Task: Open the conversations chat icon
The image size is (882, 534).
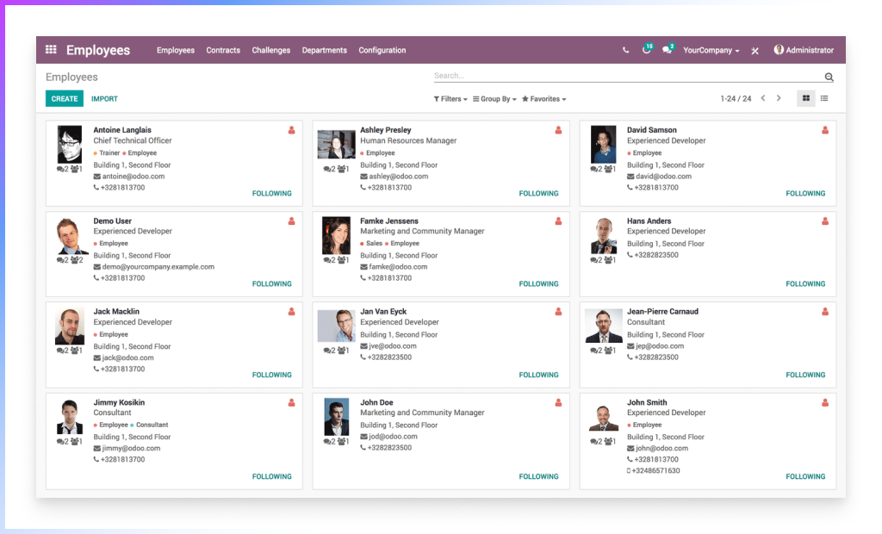Action: pyautogui.click(x=667, y=50)
